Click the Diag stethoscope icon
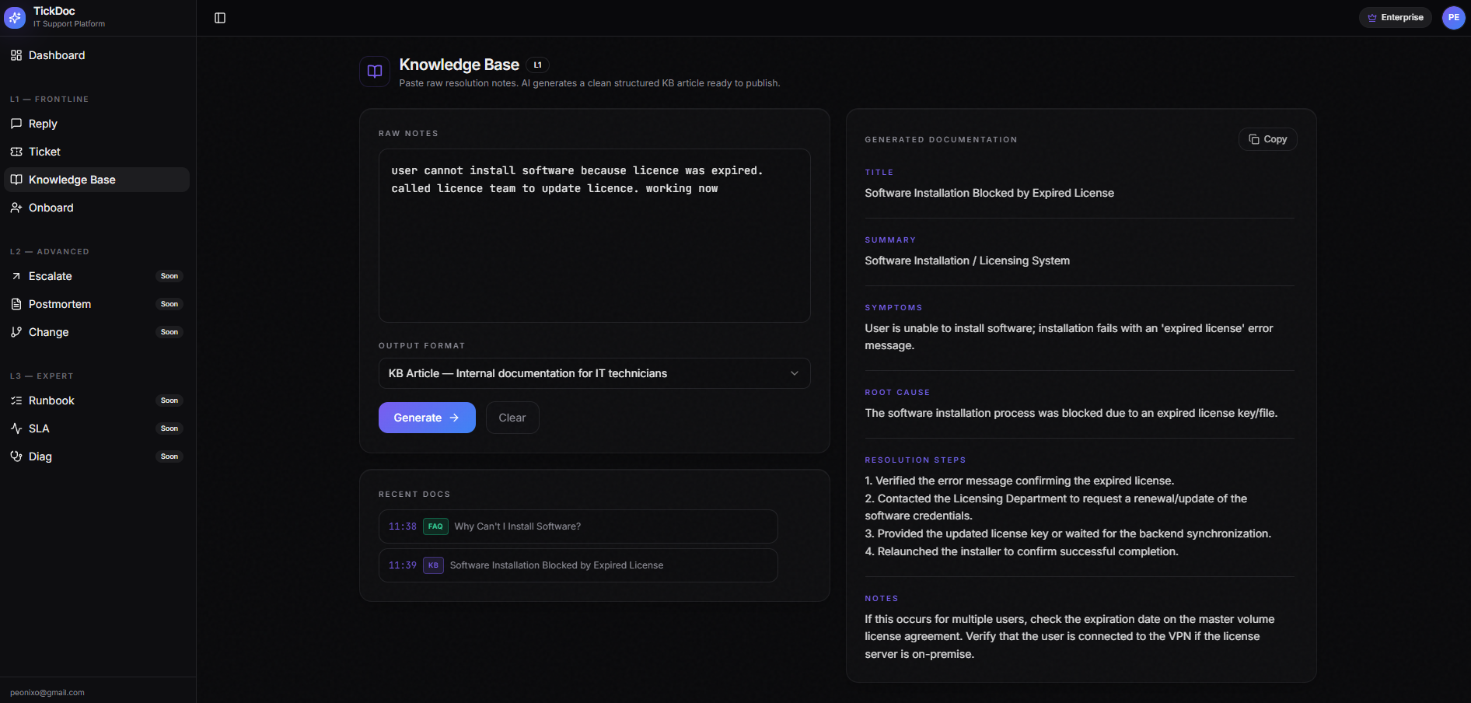This screenshot has height=703, width=1471. 16,456
